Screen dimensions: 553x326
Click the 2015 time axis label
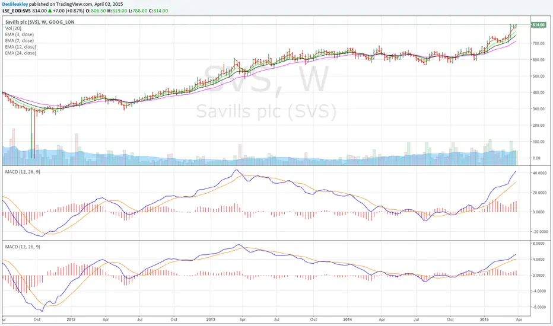pos(485,319)
